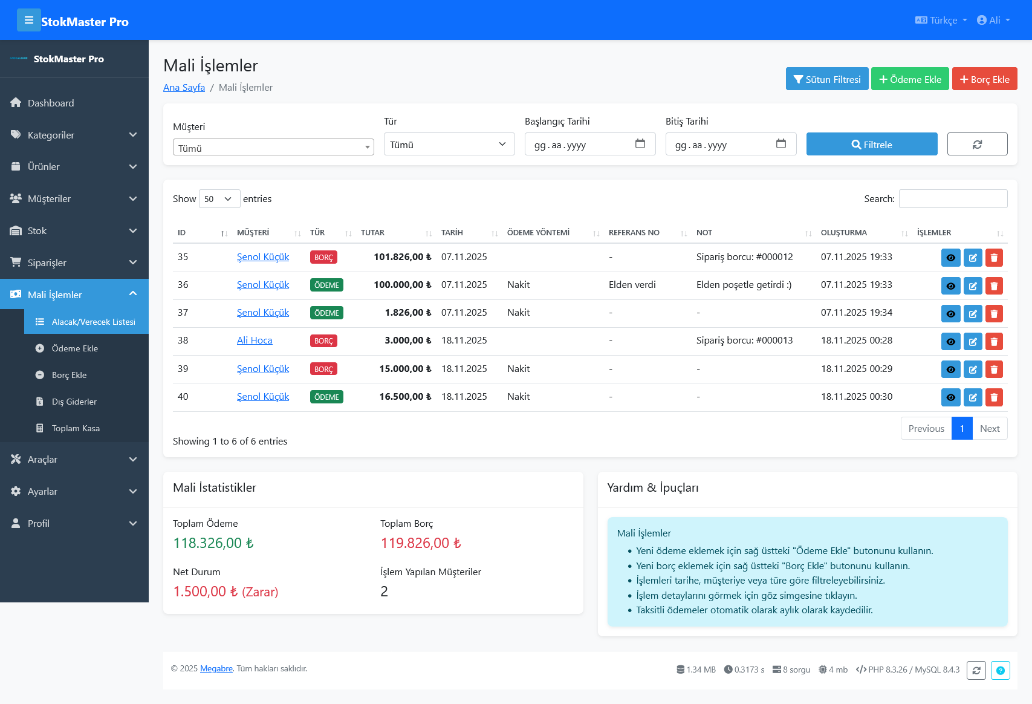Image resolution: width=1032 pixels, height=704 pixels.
Task: Open Şenol Küçük's customer page
Action: pos(263,256)
